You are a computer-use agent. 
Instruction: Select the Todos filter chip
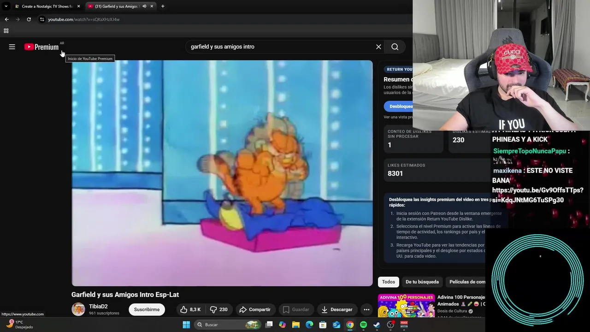(x=389, y=282)
